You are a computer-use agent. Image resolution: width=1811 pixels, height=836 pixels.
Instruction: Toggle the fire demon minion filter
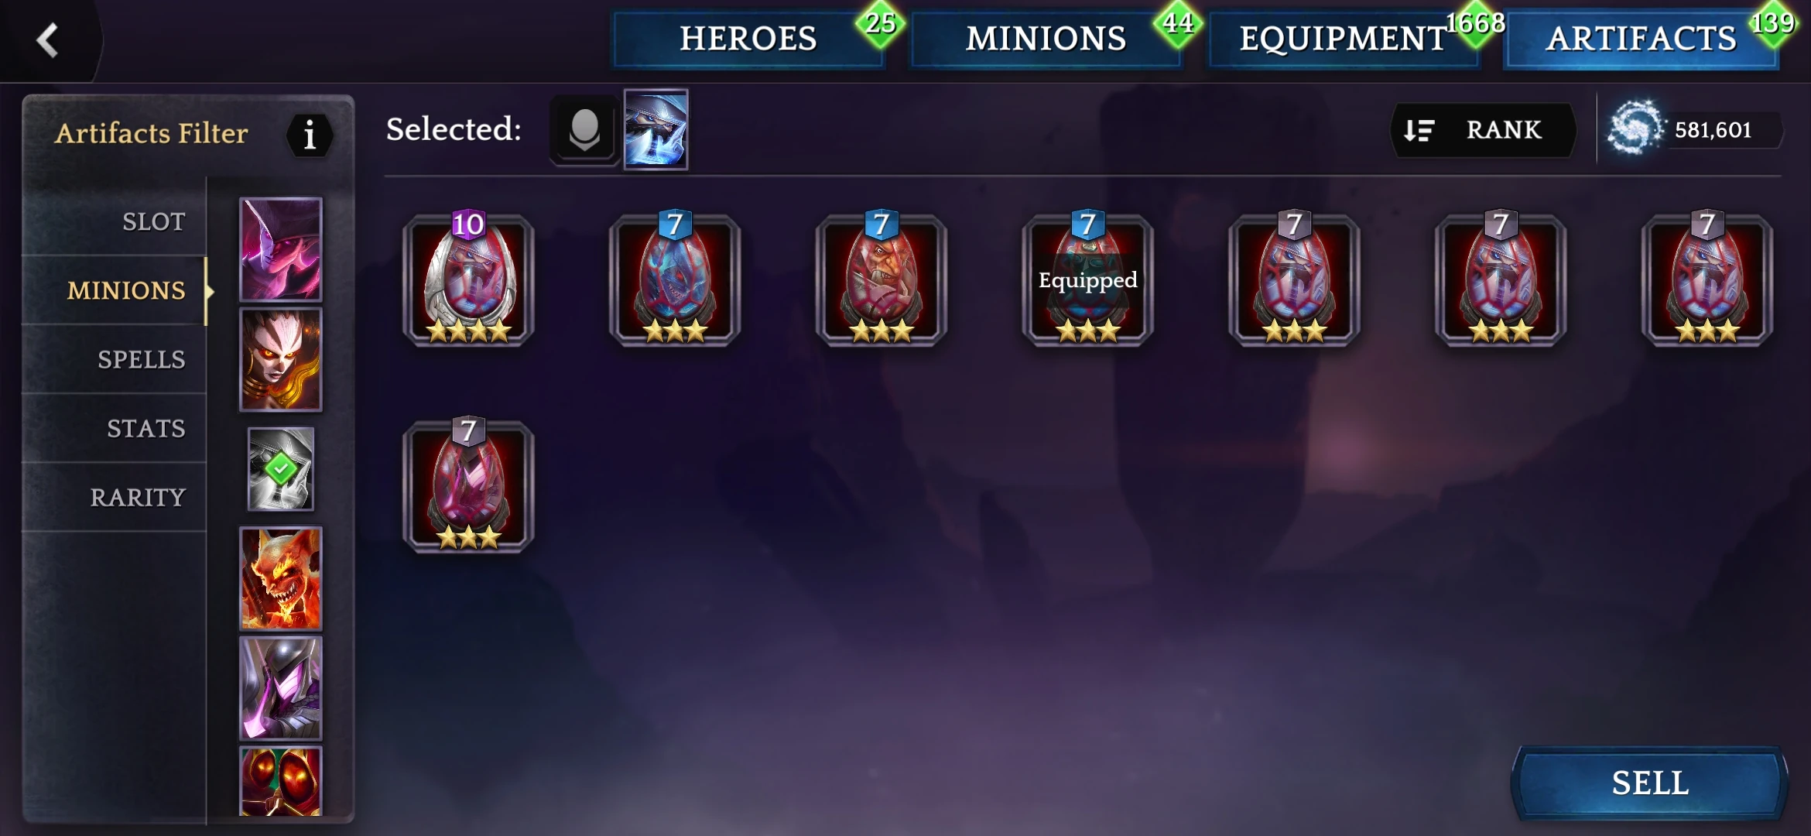tap(280, 578)
